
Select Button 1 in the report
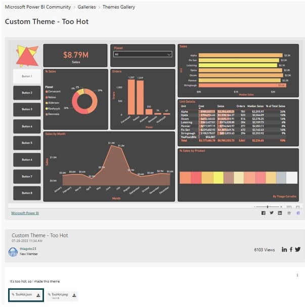(27, 76)
